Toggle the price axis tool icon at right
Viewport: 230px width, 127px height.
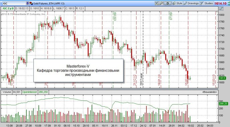click(221, 8)
